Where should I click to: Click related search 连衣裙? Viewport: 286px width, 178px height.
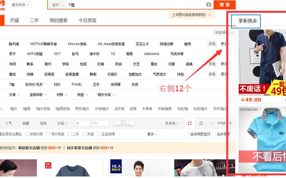(x=119, y=109)
